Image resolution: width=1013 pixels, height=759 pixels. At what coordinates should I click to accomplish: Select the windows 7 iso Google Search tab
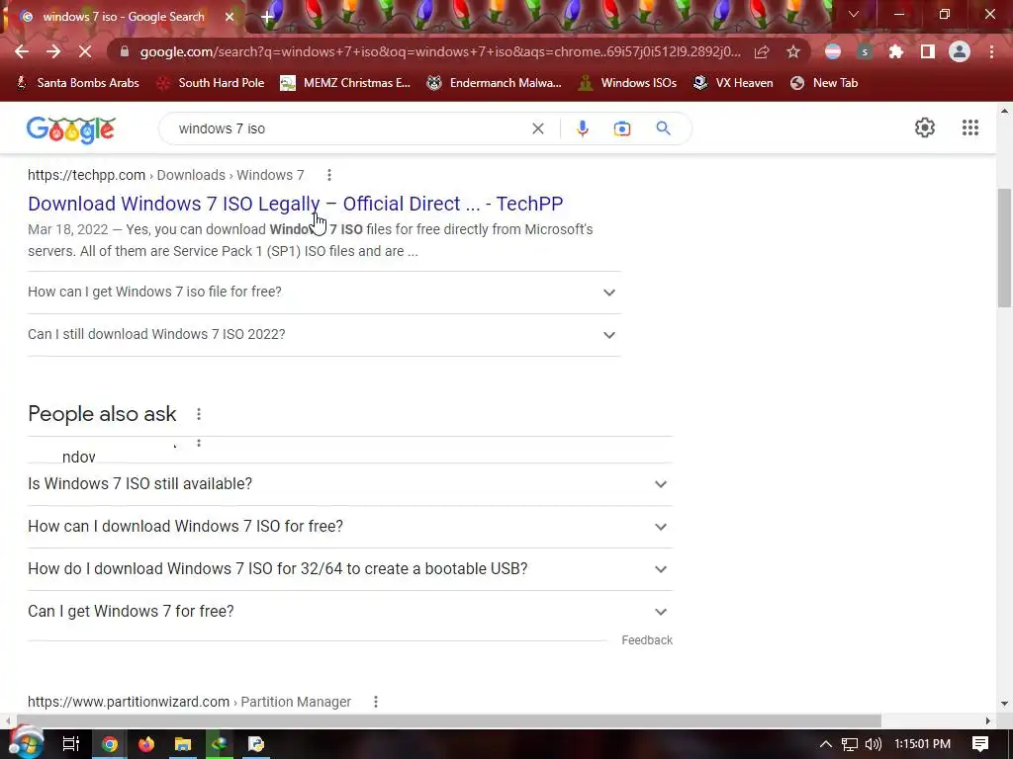tap(123, 17)
